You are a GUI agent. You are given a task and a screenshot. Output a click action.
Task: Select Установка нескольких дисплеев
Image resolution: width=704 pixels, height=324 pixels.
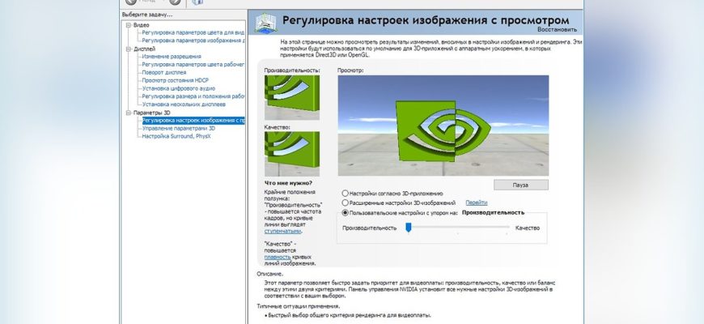tap(184, 104)
